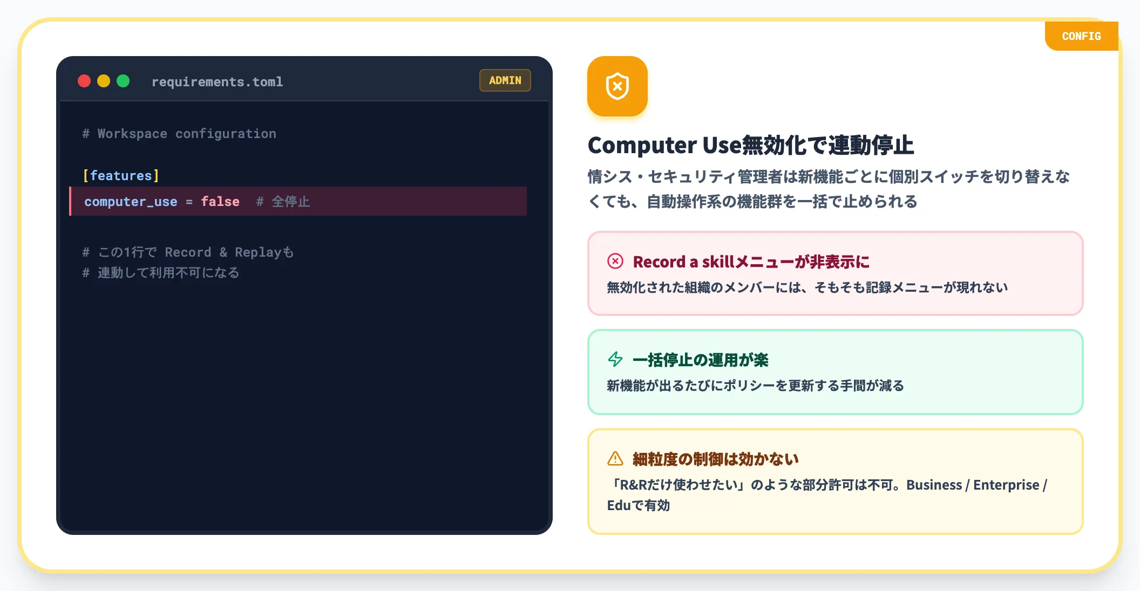Click the computer_use key in highlighted line
This screenshot has height=591, width=1140.
tap(131, 202)
